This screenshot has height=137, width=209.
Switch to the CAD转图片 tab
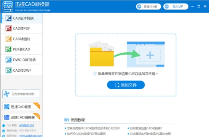pos(22,39)
